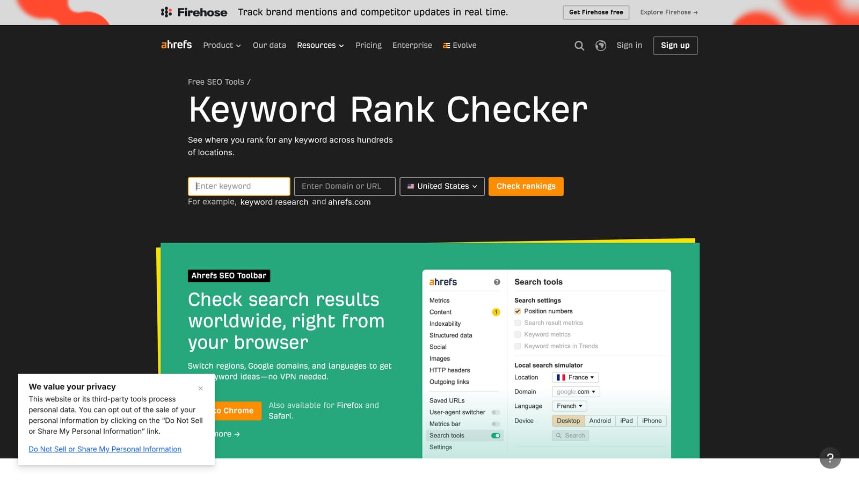Focus the Enter Domain or URL field
The width and height of the screenshot is (859, 483).
(x=345, y=186)
